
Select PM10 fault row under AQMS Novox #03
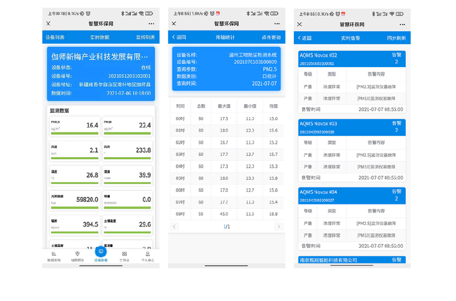[352, 167]
